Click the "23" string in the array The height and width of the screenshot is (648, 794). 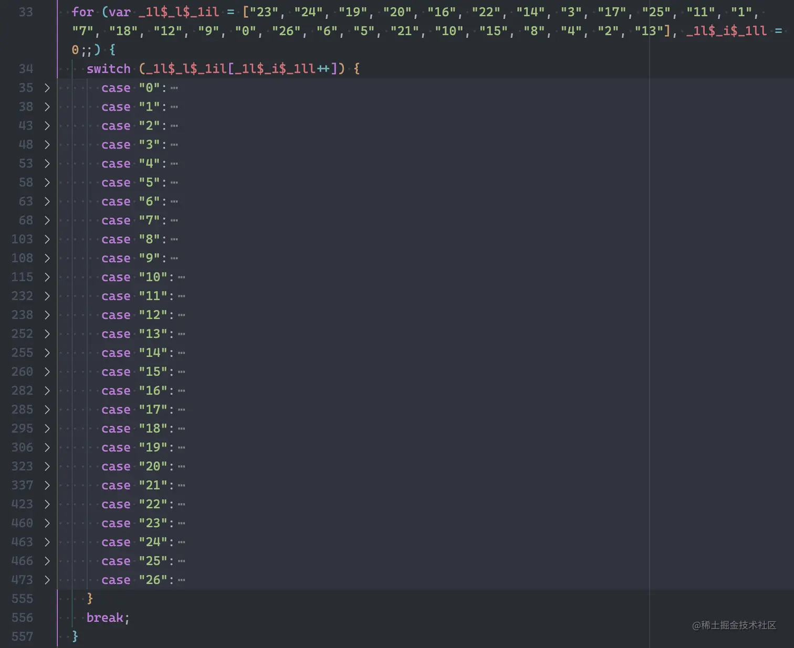[x=264, y=12]
